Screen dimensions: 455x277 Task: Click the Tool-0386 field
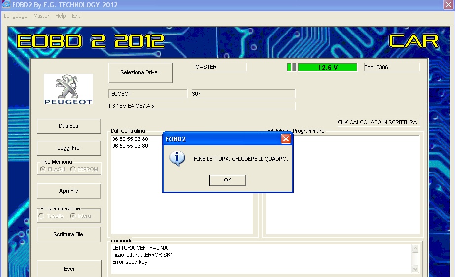tap(392, 67)
